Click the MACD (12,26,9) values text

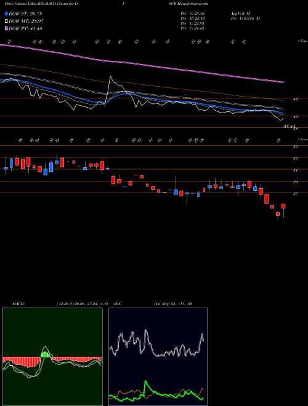point(82,303)
